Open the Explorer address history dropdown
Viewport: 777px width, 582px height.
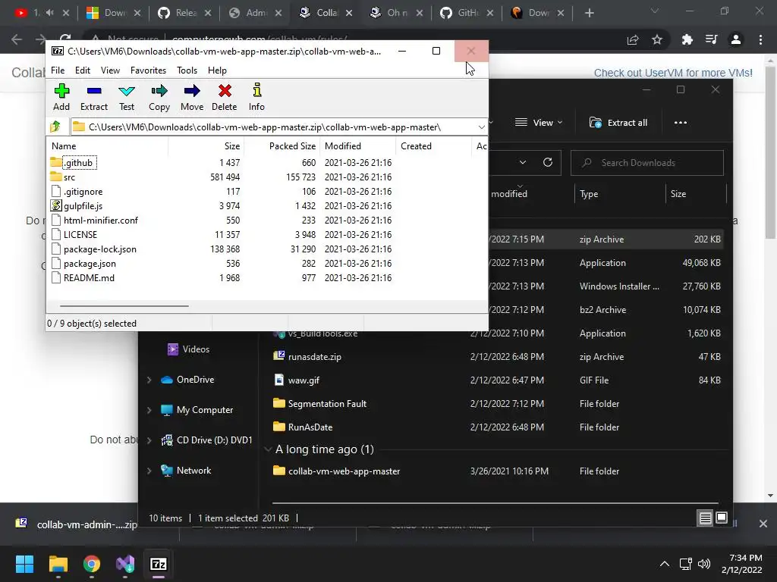click(522, 162)
